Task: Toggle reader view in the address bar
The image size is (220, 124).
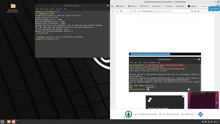Action: pos(192,11)
